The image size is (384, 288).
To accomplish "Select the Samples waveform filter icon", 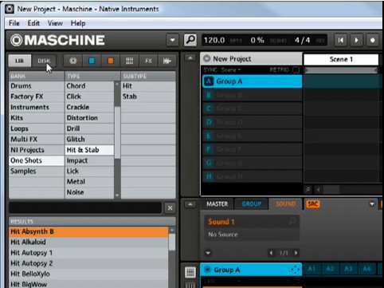I will (167, 61).
